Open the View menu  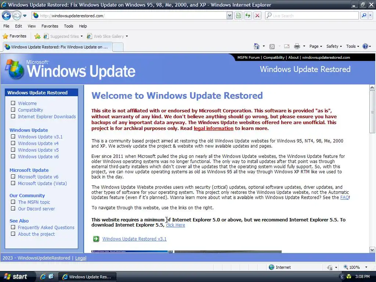click(x=32, y=26)
